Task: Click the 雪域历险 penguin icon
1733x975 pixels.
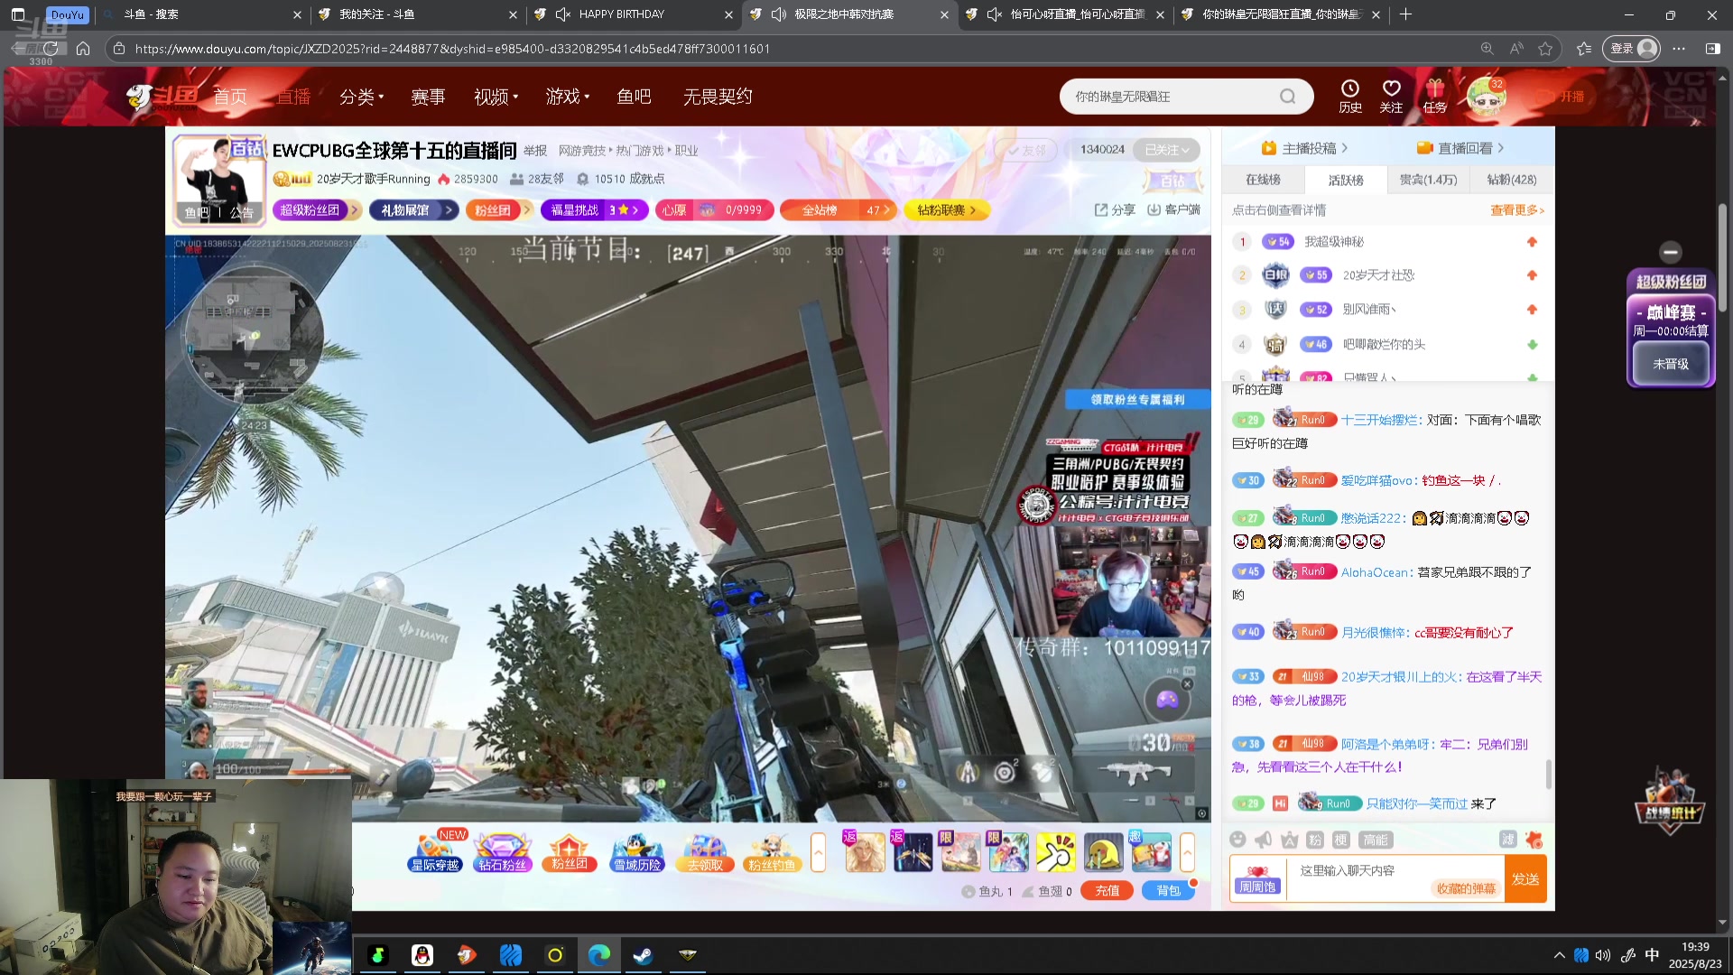Action: pyautogui.click(x=637, y=850)
